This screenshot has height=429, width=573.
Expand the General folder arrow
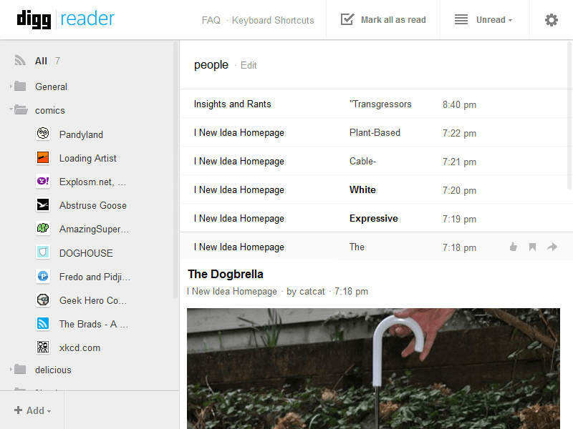(x=11, y=87)
